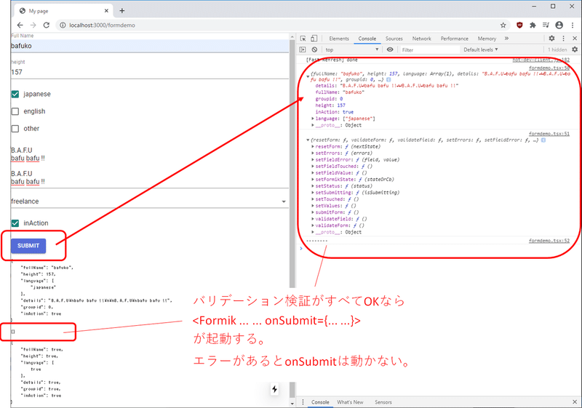Image resolution: width=582 pixels, height=408 pixels.
Task: Click the SUBMIT button
Action: [28, 246]
